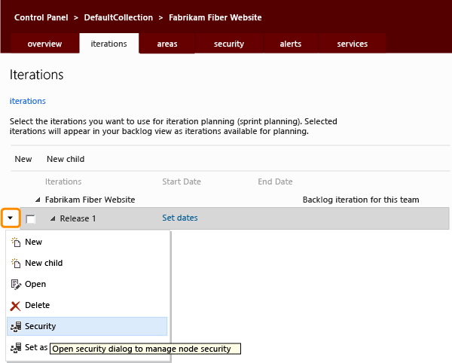452x363 pixels.
Task: Open the areas tab
Action: [167, 44]
